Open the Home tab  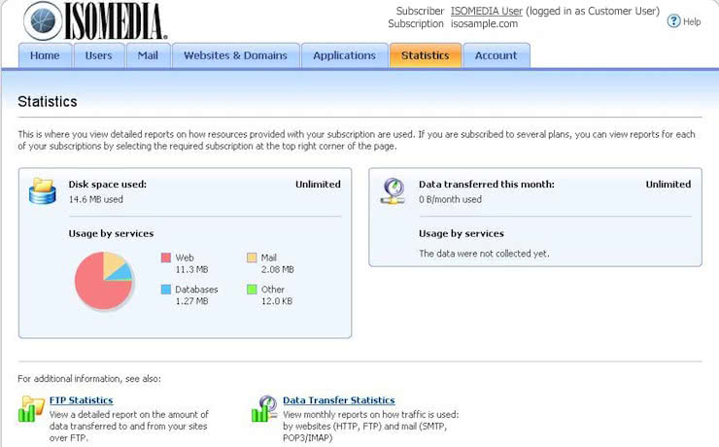(45, 55)
